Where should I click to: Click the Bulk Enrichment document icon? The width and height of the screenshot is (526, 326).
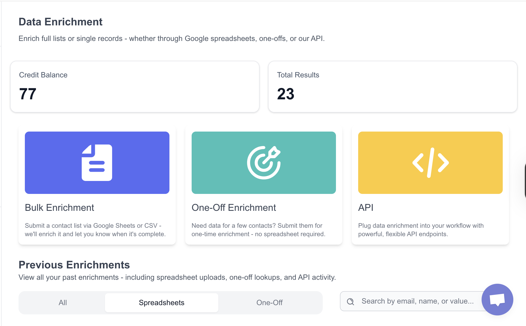tap(97, 163)
